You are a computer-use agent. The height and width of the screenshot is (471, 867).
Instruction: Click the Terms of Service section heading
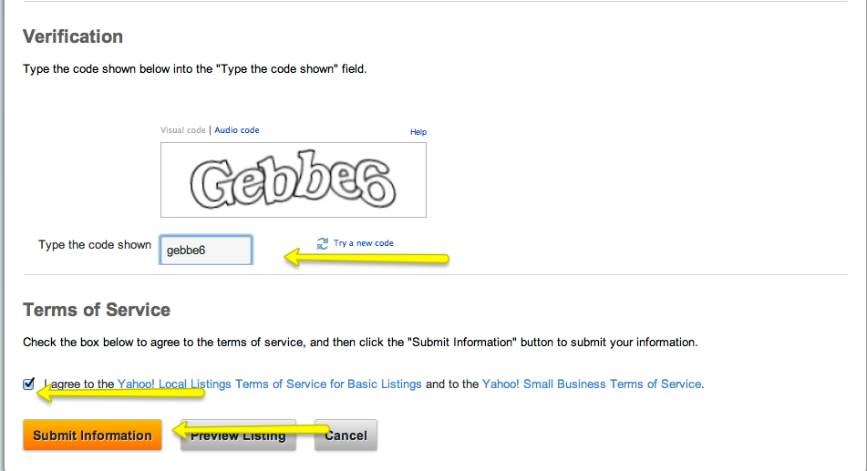coord(97,310)
